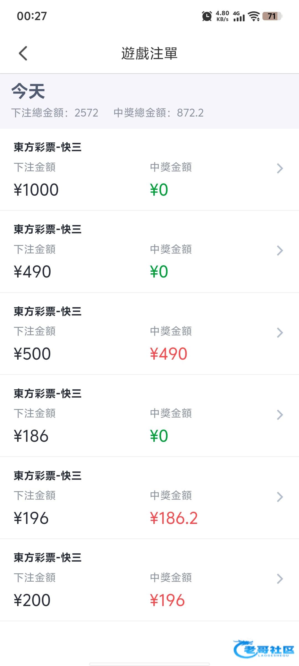Expand the ¥490 bet entry chevron

pyautogui.click(x=280, y=251)
